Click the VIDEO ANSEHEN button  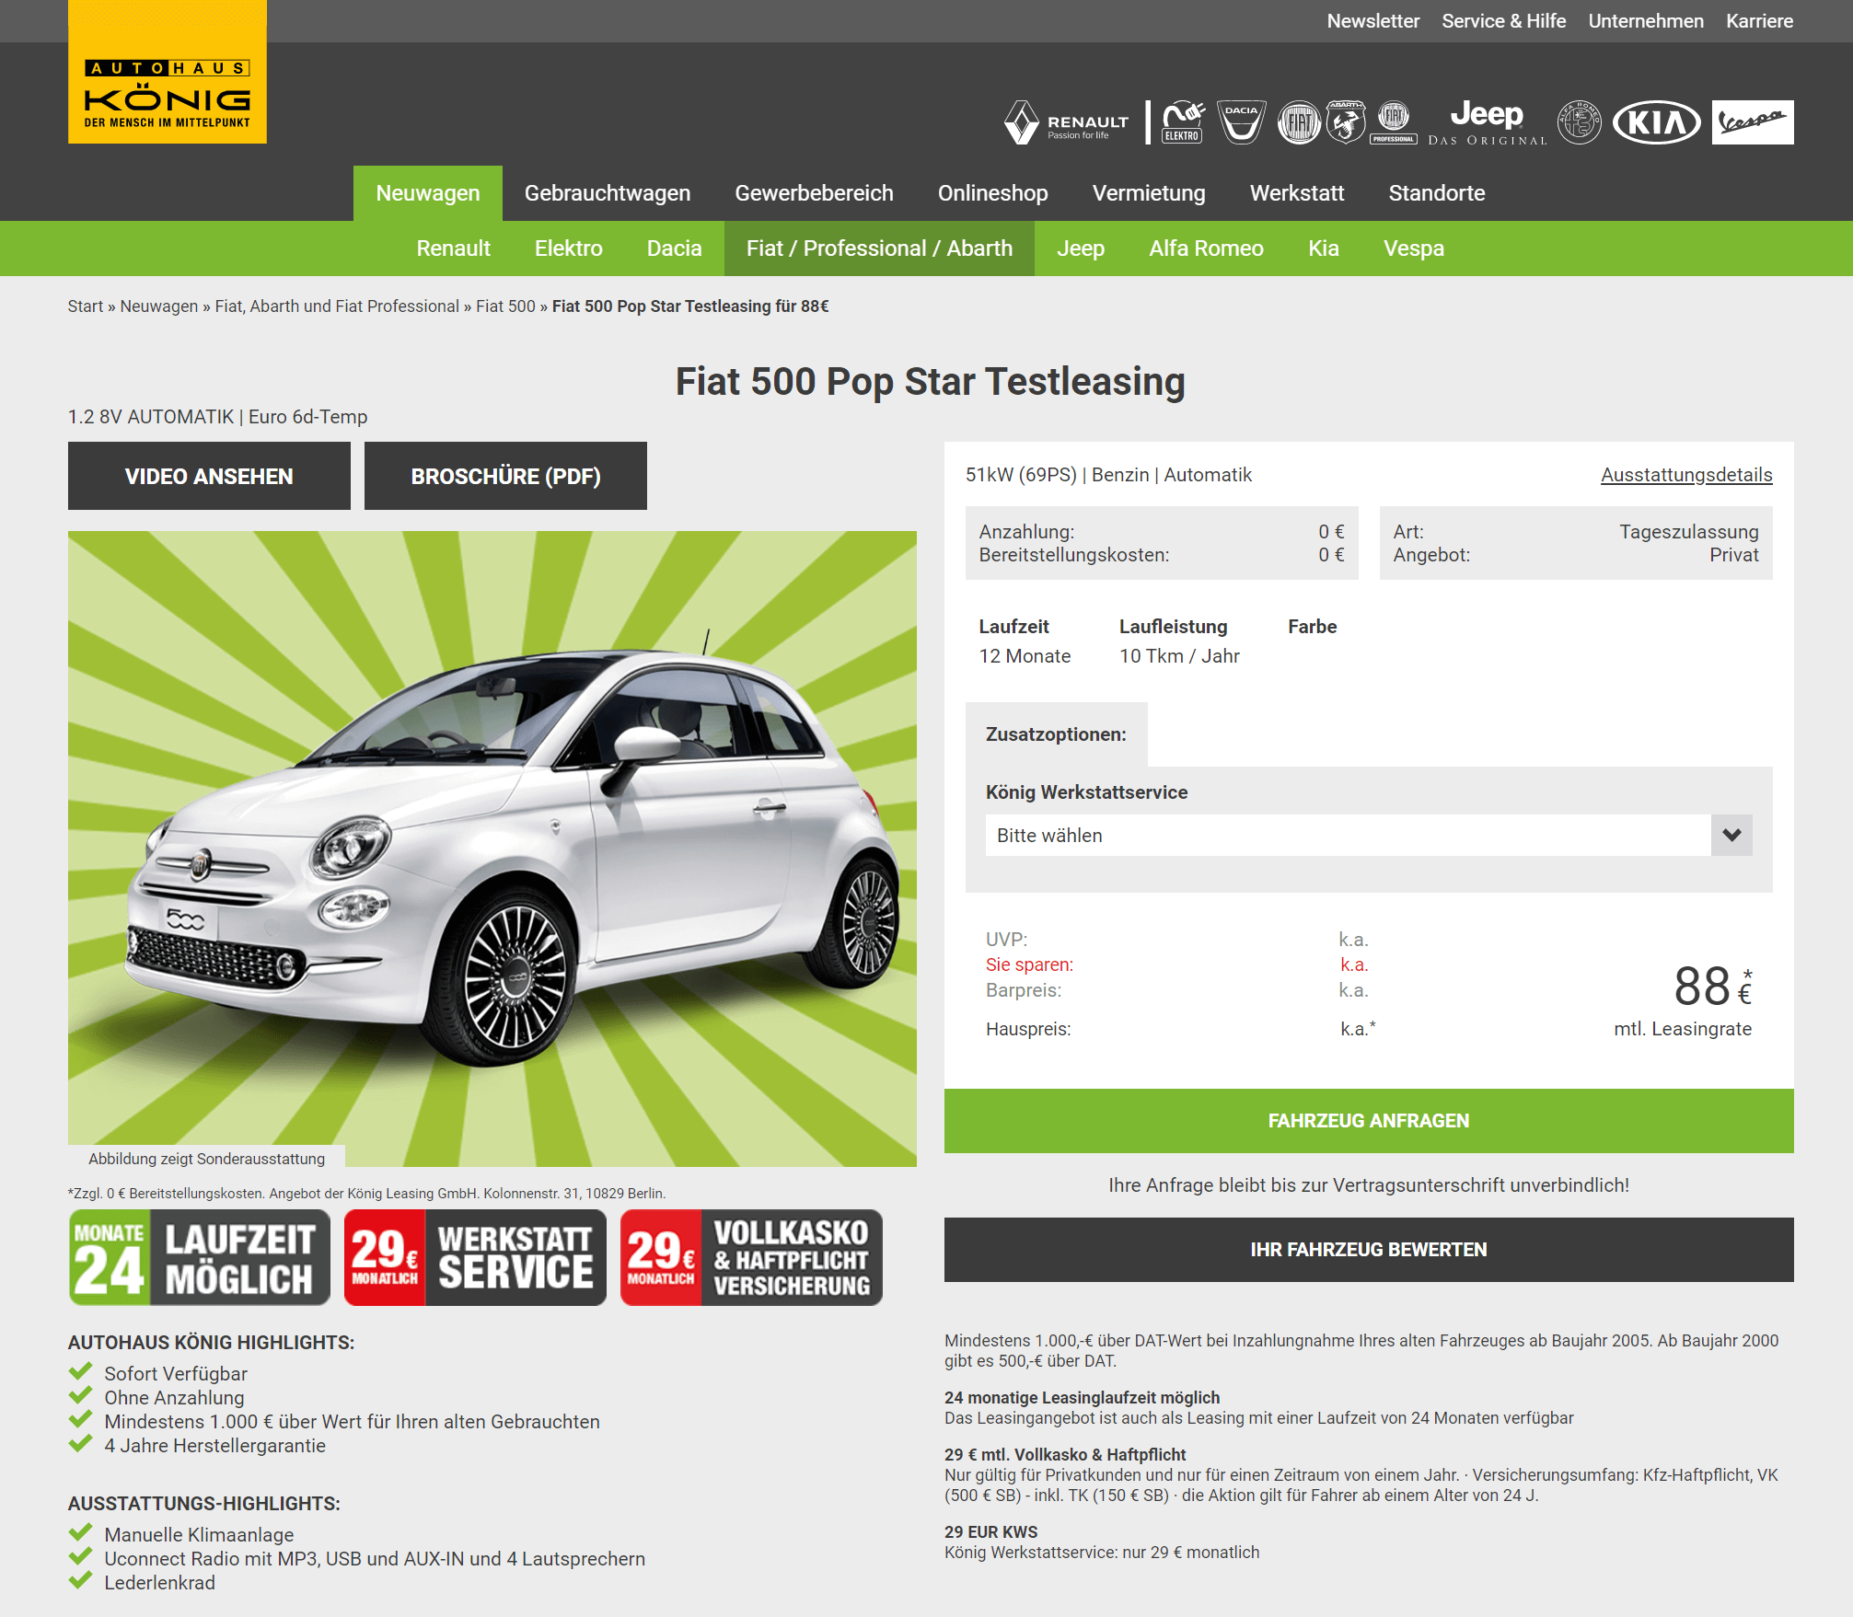point(209,476)
